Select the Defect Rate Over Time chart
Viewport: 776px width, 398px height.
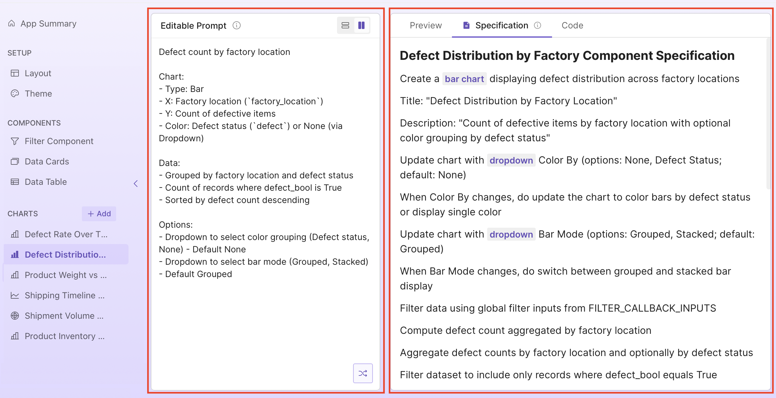[66, 234]
